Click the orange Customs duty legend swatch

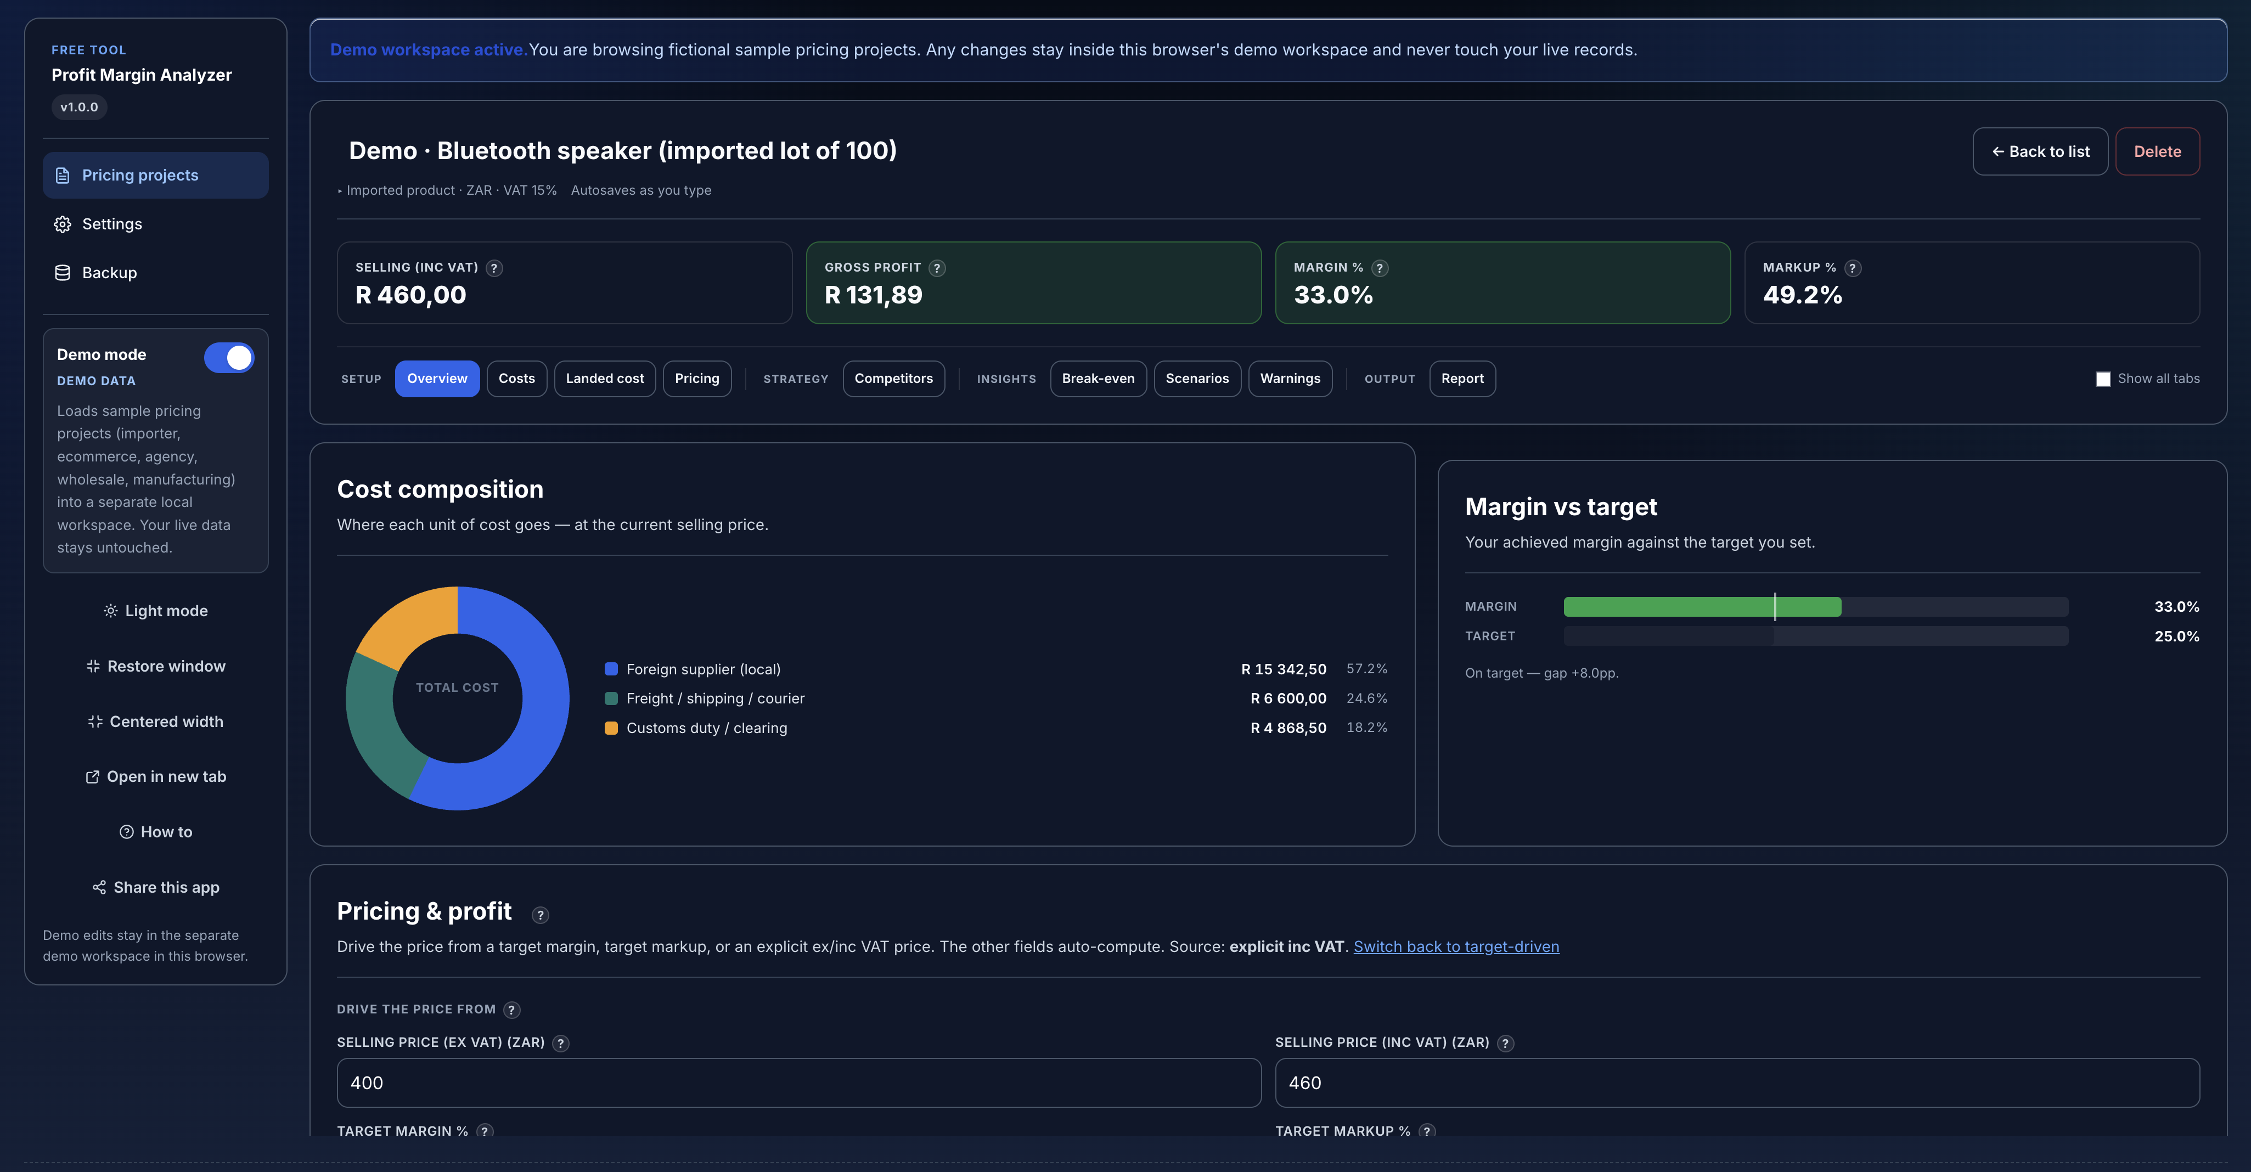pos(611,728)
